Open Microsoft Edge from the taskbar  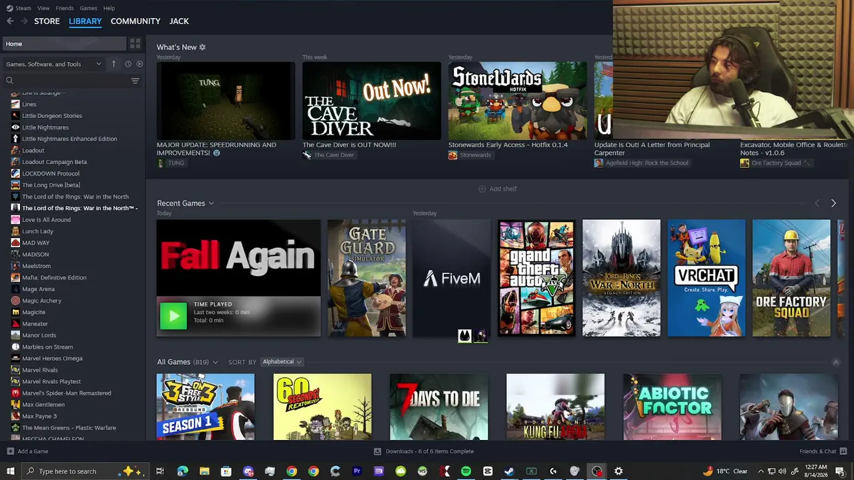pos(183,471)
